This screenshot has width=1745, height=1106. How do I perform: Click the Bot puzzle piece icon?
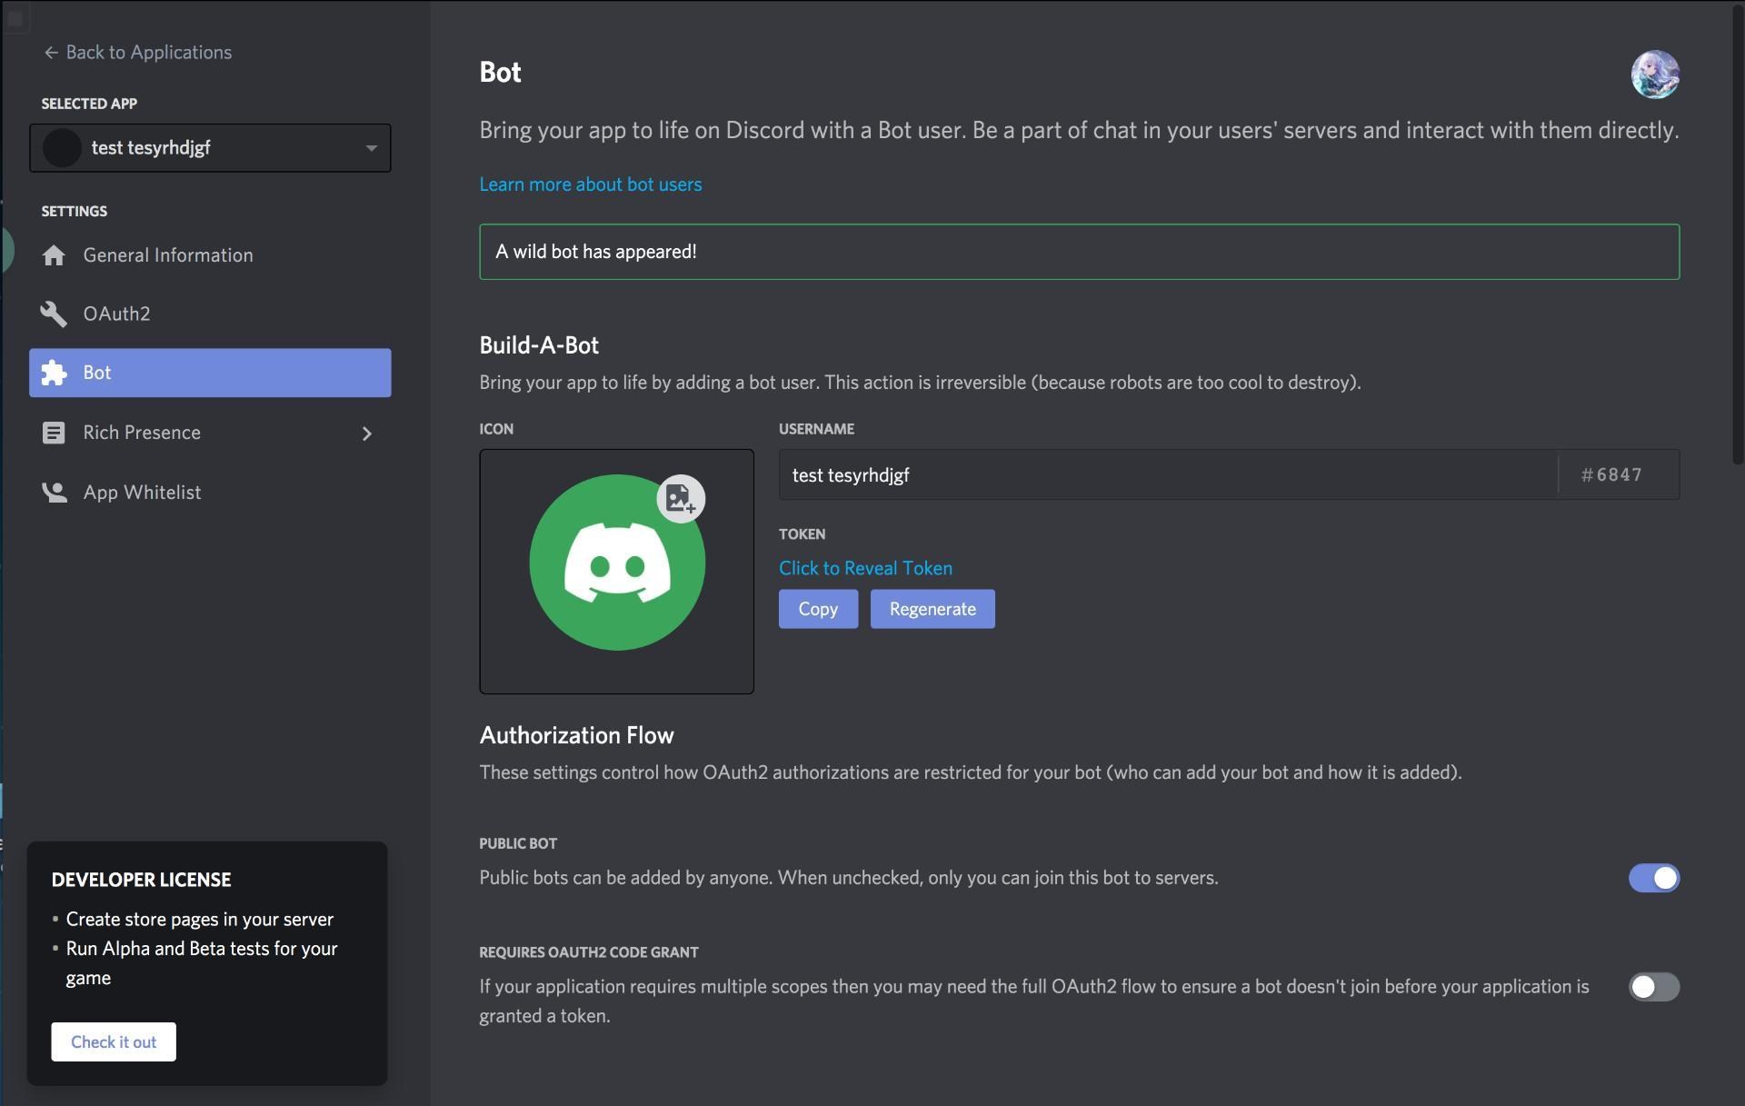coord(55,373)
